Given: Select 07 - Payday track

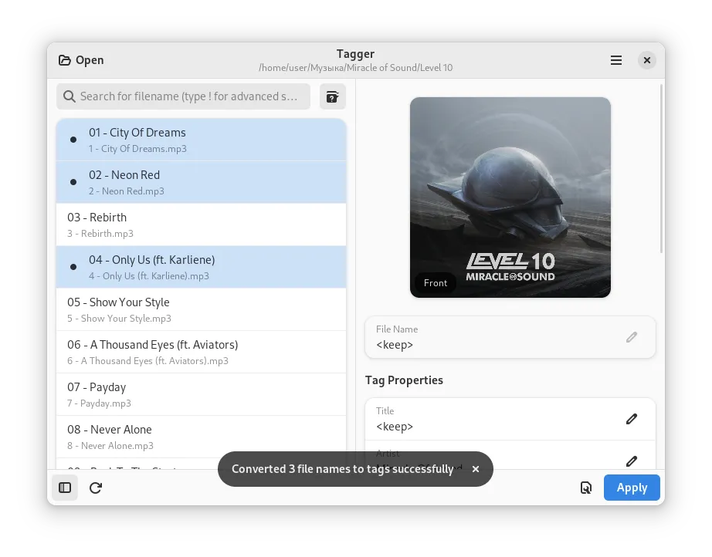Looking at the screenshot, I should (x=201, y=394).
